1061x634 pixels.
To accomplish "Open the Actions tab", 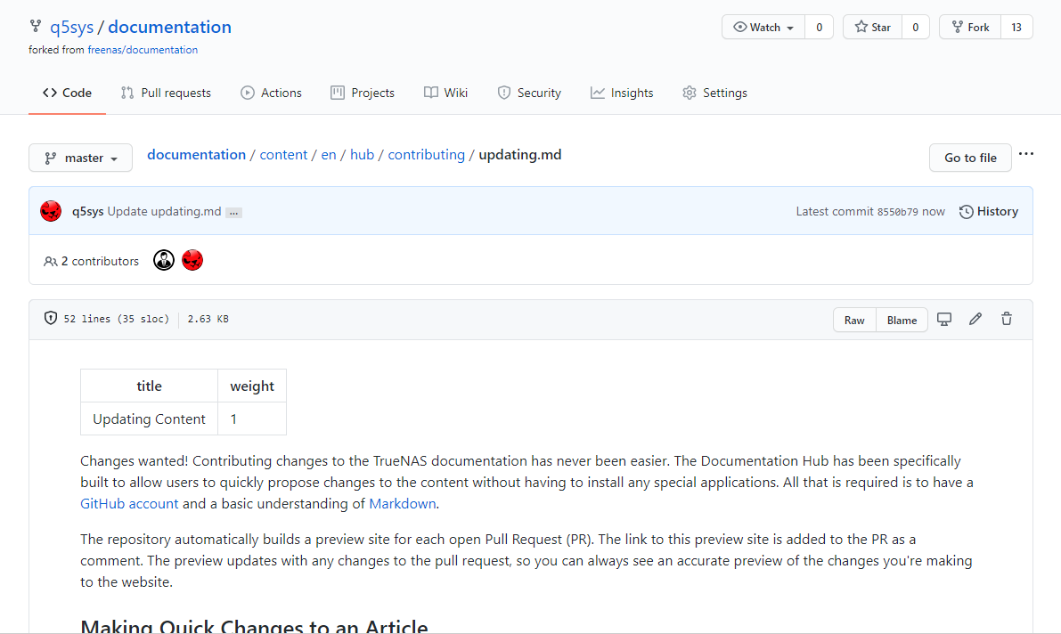I will (x=271, y=93).
